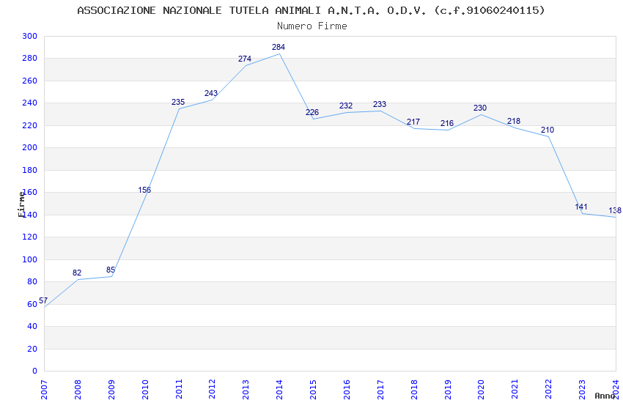Click the x-axis year label 2015
Viewport: 623px width, 403px height.
[x=313, y=390]
